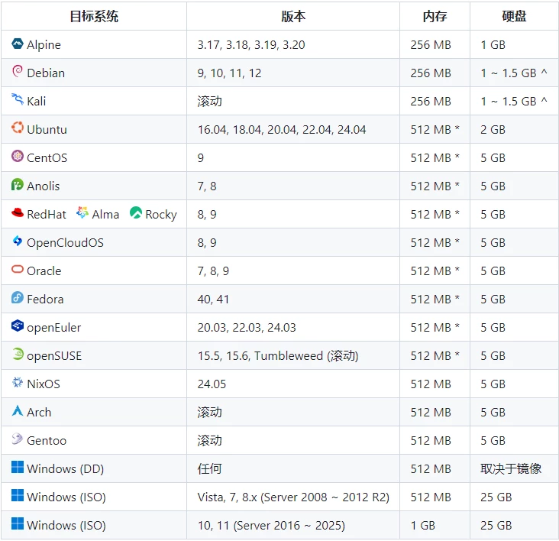Select the Rocky green mountain icon
The height and width of the screenshot is (541, 559).
(x=136, y=213)
